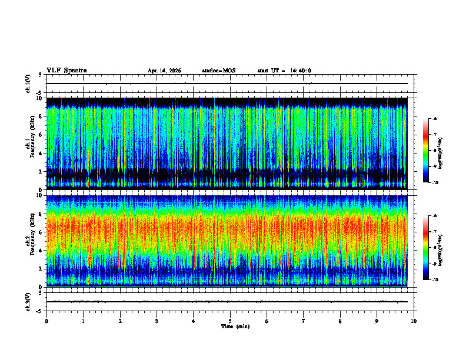Click the time axis tick label "6"
Image resolution: width=466 pixels, height=360 pixels.
267,321
